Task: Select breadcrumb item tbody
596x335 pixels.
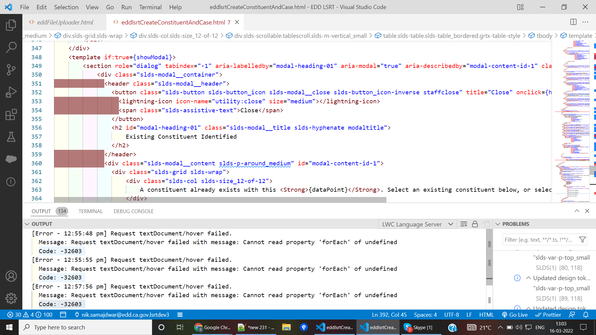Action: tap(544, 36)
